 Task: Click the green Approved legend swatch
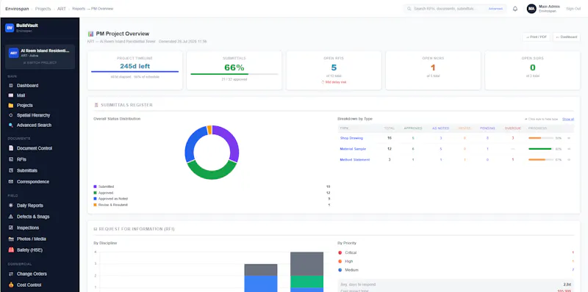[96, 193]
